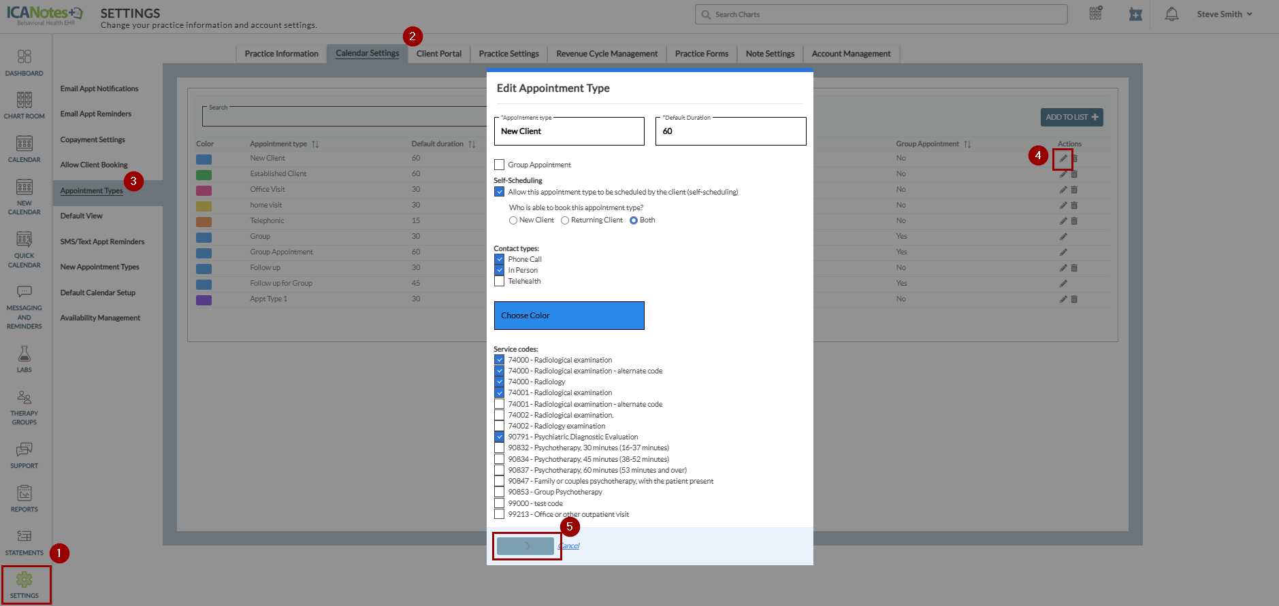This screenshot has width=1279, height=606.
Task: Select the Returning Client radio option
Action: 565,220
